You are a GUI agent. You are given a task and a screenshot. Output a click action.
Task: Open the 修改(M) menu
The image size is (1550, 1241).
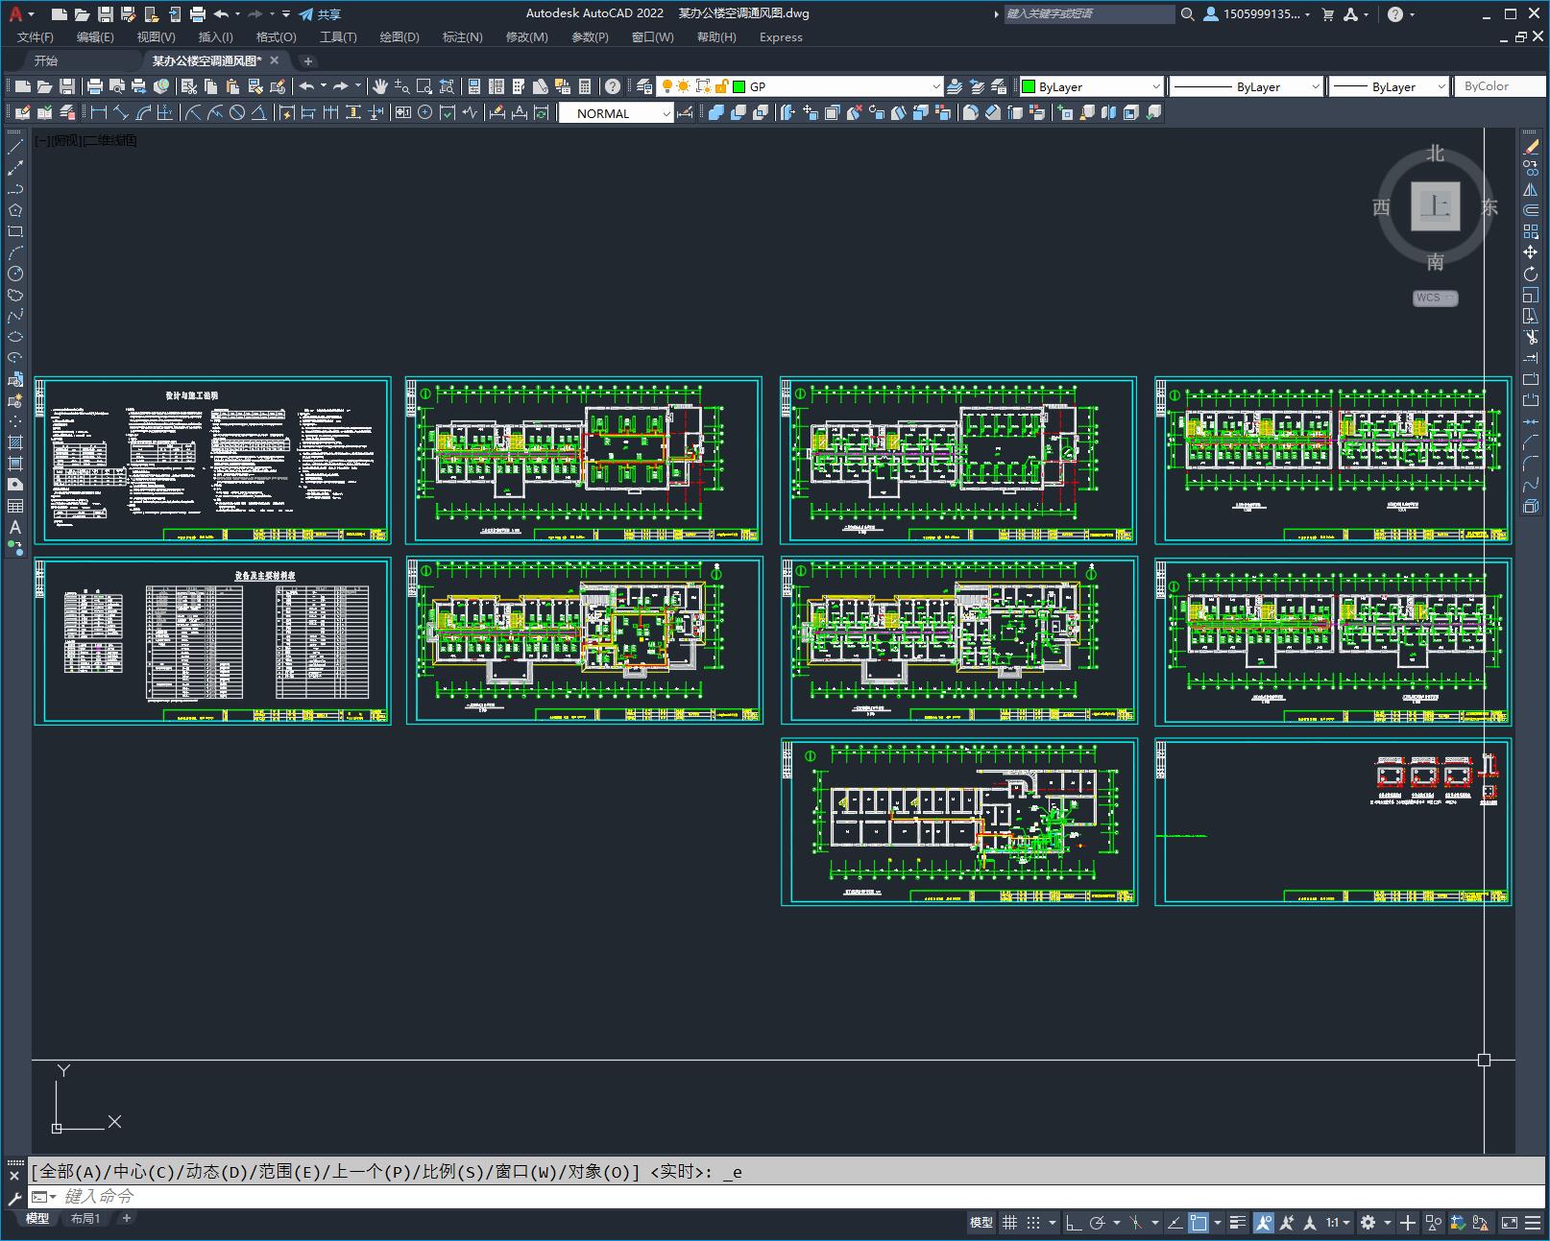[x=526, y=37]
